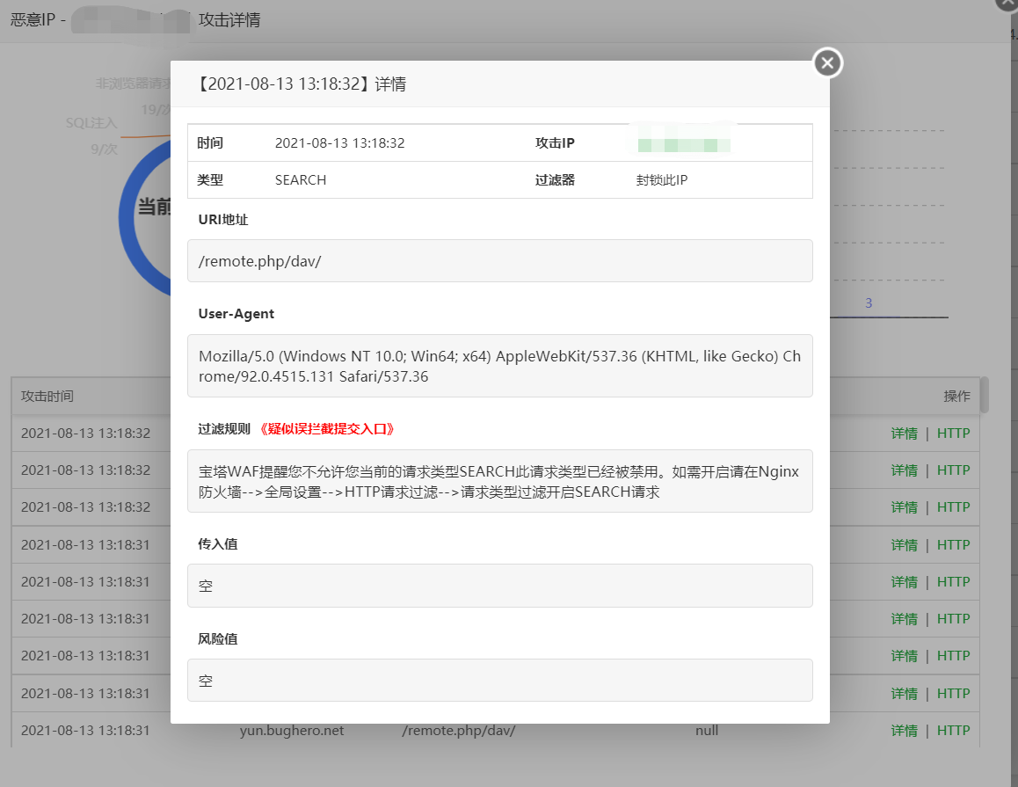Close the 详情 popup with the X icon
This screenshot has width=1018, height=787.
point(827,63)
